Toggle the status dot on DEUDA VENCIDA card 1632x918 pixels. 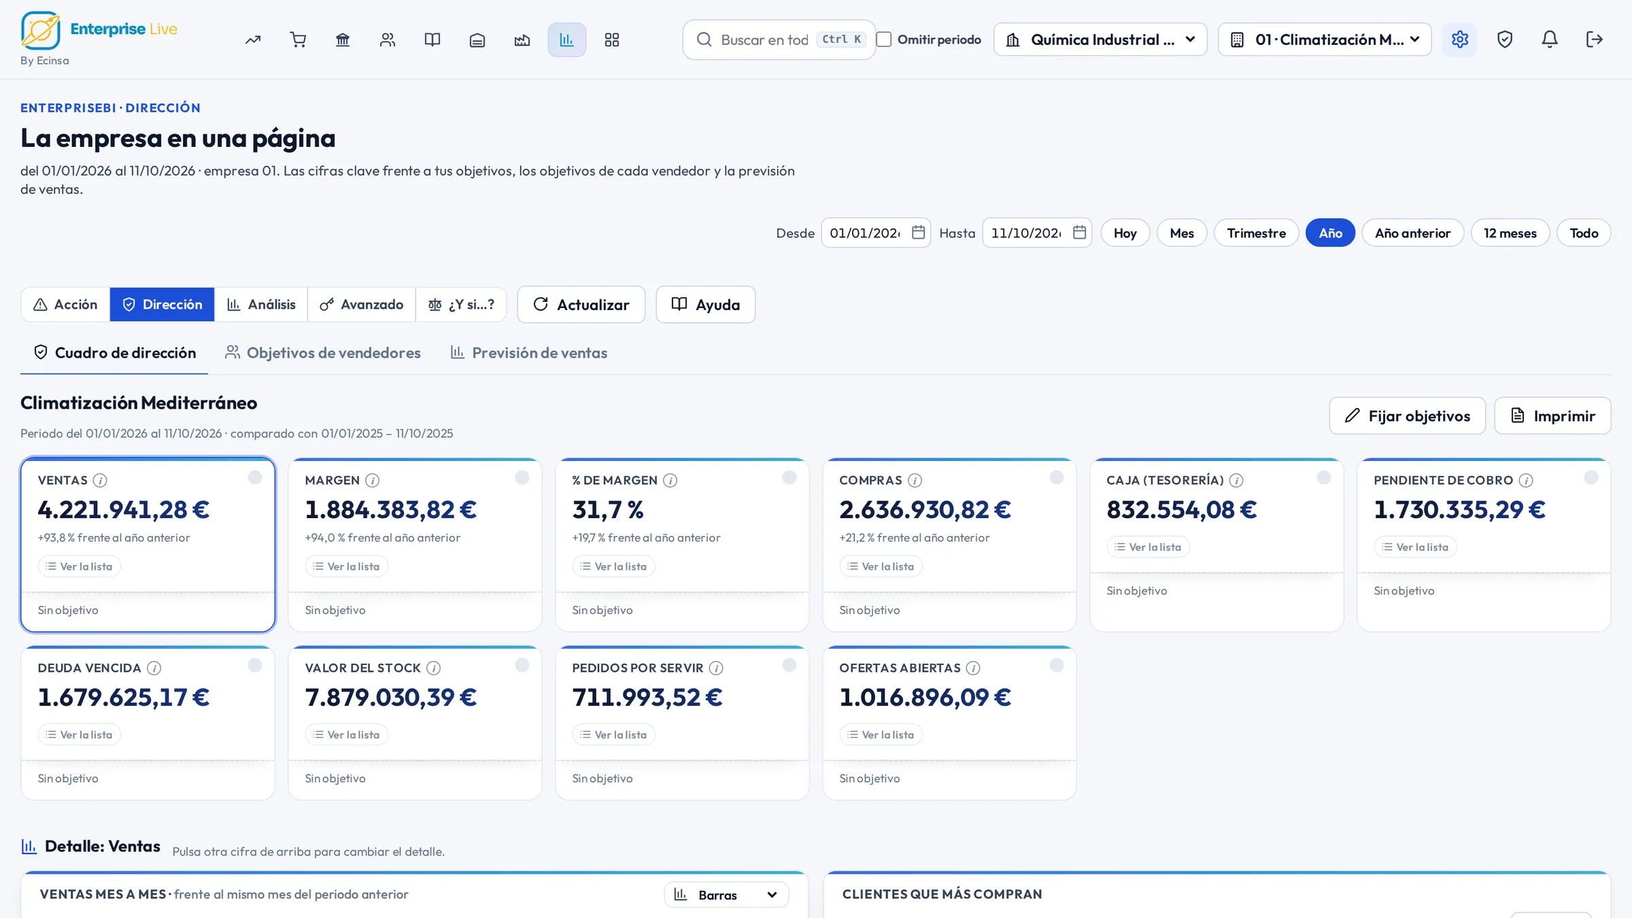click(255, 665)
